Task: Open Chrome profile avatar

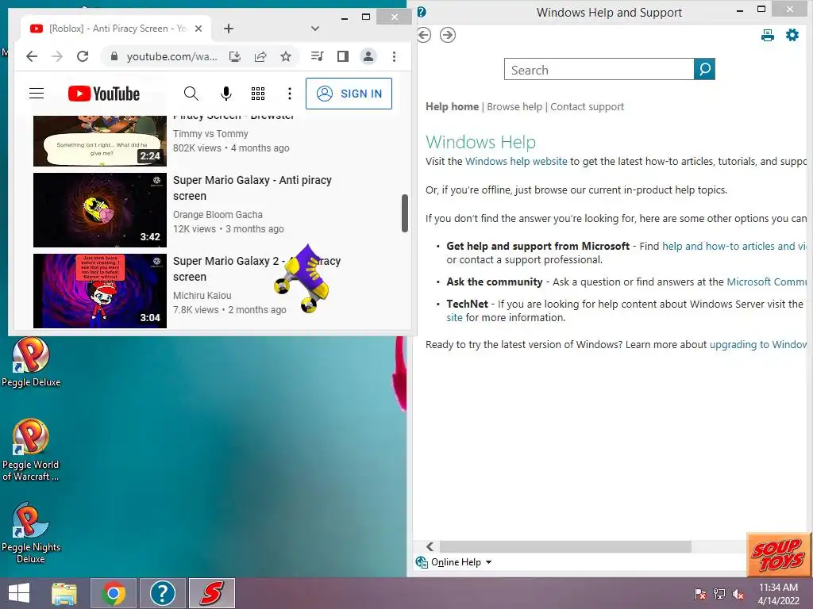Action: coord(368,56)
